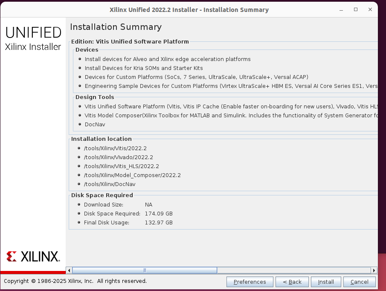The height and width of the screenshot is (291, 386).
Task: Select the /tools/Xilinx/Vitis/2022.2 path
Action: [115, 148]
